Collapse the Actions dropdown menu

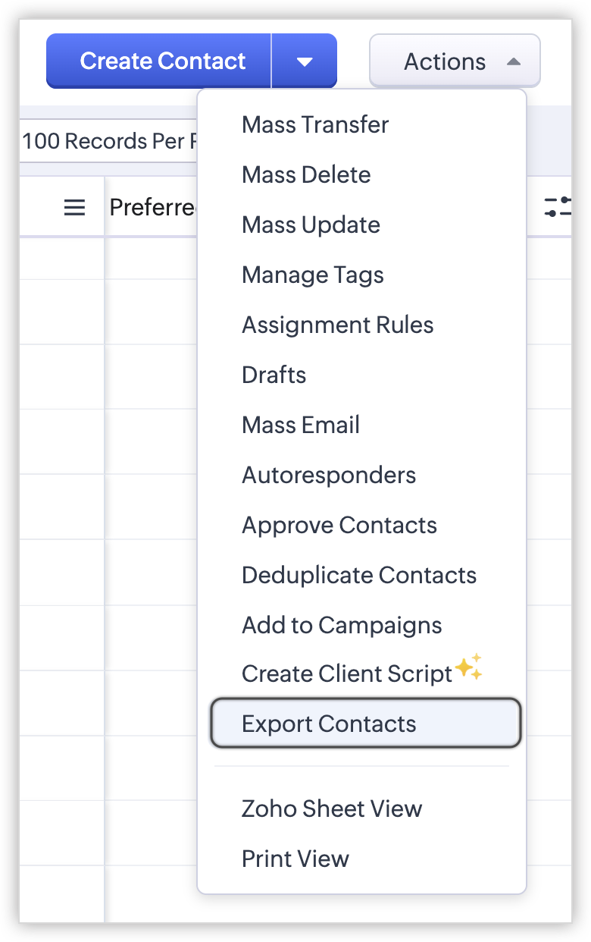pos(455,61)
